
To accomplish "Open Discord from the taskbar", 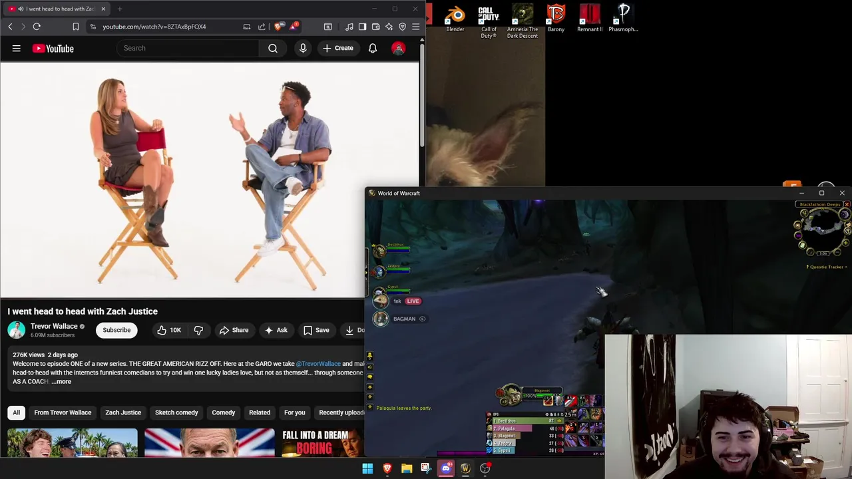I will [x=446, y=468].
